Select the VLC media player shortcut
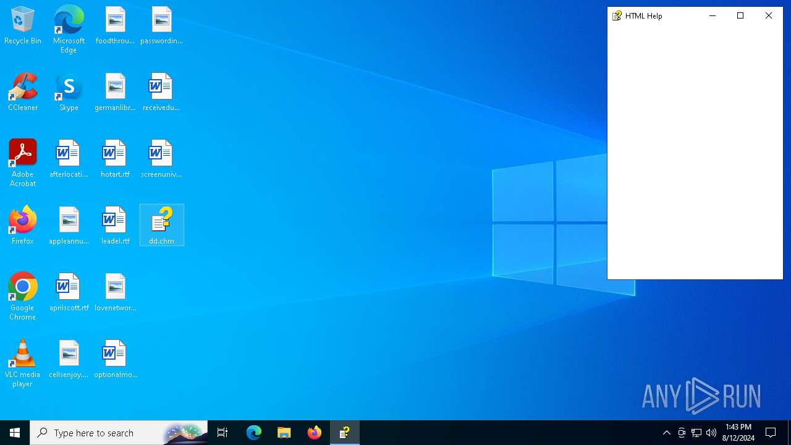Viewport: 791px width, 445px height. (23, 363)
